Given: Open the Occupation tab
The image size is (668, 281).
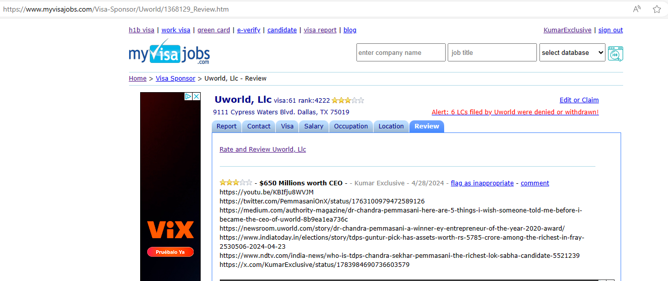Looking at the screenshot, I should pyautogui.click(x=351, y=126).
